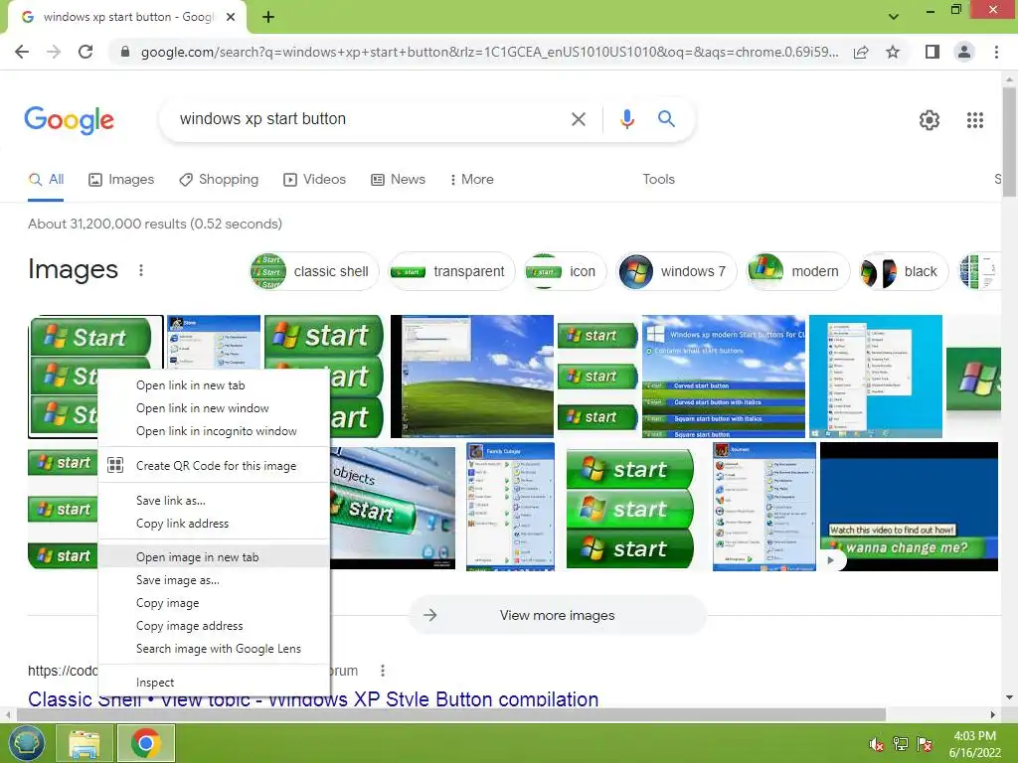The width and height of the screenshot is (1018, 763).
Task: Submit search with magnifier icon
Action: tap(666, 119)
